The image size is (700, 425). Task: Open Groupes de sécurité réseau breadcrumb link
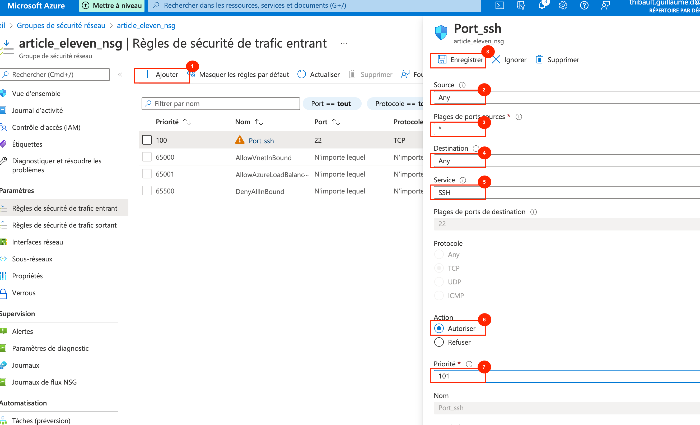61,26
